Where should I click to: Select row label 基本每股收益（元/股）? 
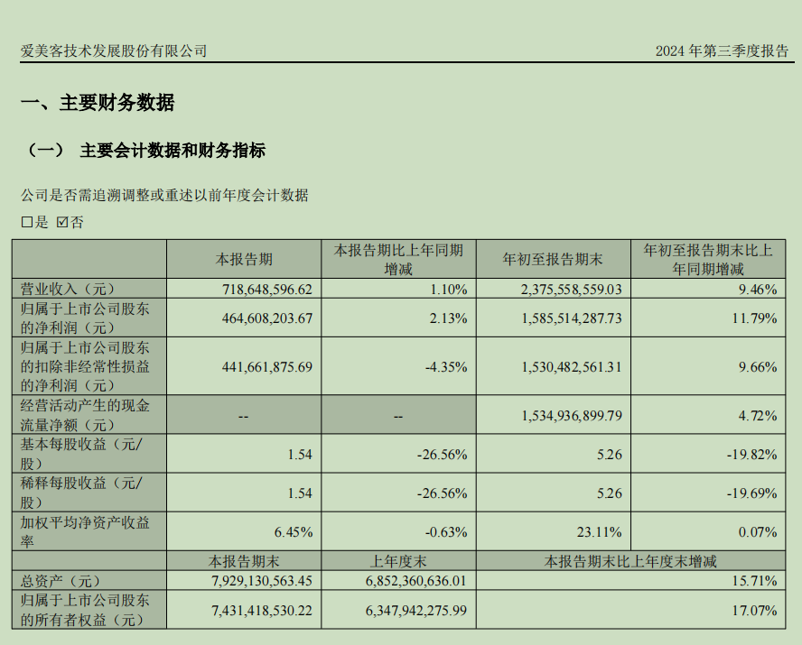(80, 454)
